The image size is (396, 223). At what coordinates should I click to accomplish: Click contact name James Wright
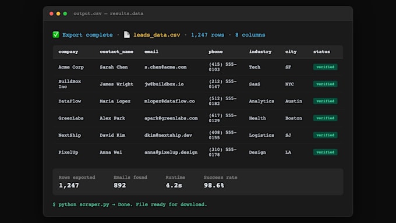pyautogui.click(x=116, y=84)
